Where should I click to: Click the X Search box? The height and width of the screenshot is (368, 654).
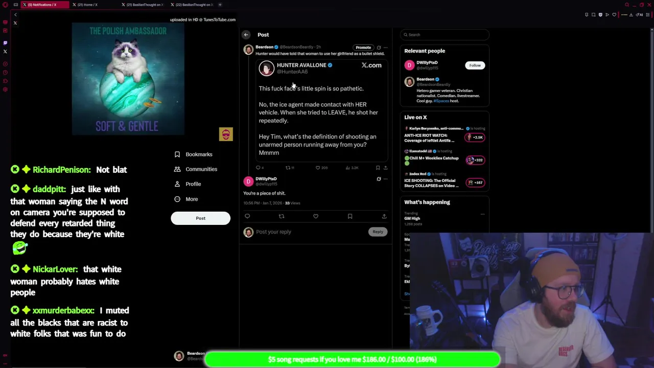[x=445, y=35]
